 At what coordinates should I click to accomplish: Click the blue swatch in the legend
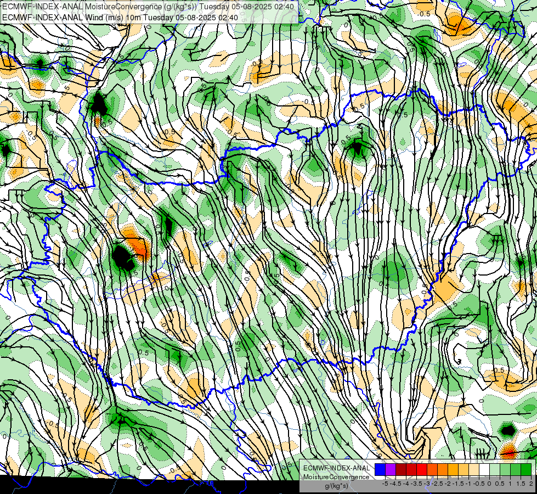coord(380,469)
